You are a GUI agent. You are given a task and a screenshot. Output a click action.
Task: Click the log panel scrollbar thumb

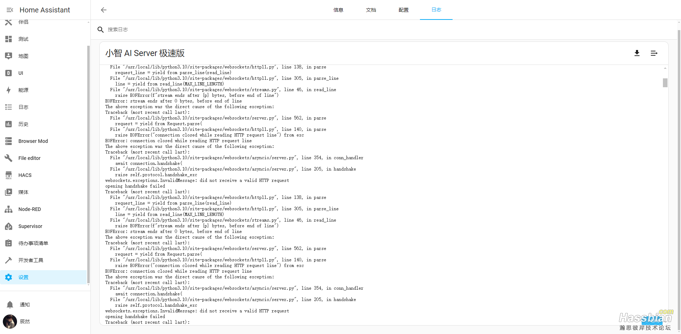[x=665, y=83]
